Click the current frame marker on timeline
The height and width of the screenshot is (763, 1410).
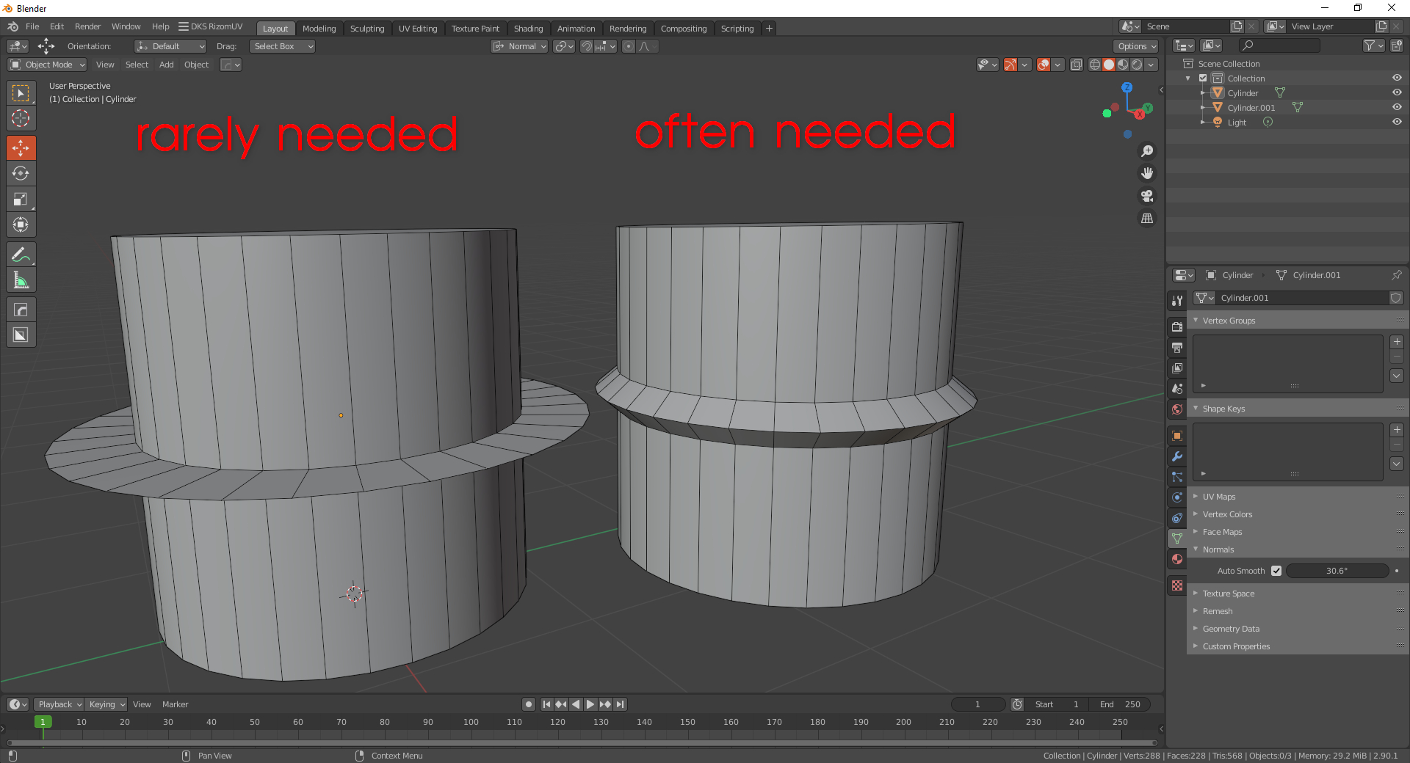[x=43, y=722]
